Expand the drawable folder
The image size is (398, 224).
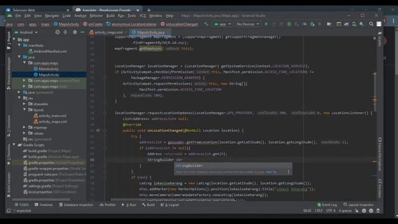pyautogui.click(x=24, y=104)
